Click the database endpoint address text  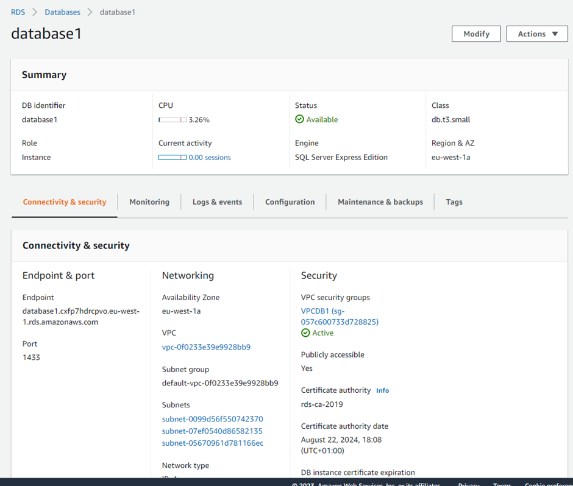(x=81, y=317)
